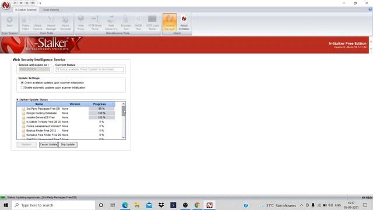Image resolution: width=373 pixels, height=210 pixels.
Task: Click the N-Stalker taskbar icon
Action: tap(209, 205)
